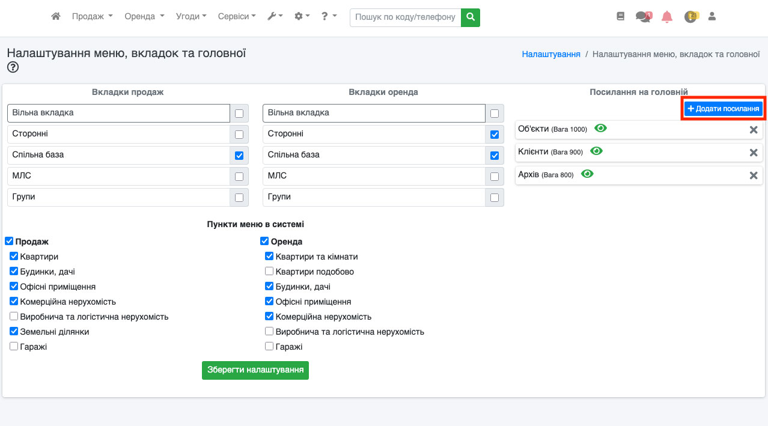Screen dimensions: 768x426
Task: Open the wrench tools dropdown
Action: [275, 17]
